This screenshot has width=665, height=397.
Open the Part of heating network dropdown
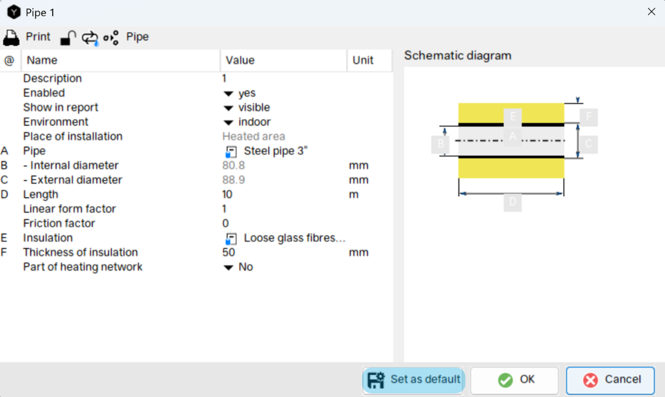tap(228, 268)
